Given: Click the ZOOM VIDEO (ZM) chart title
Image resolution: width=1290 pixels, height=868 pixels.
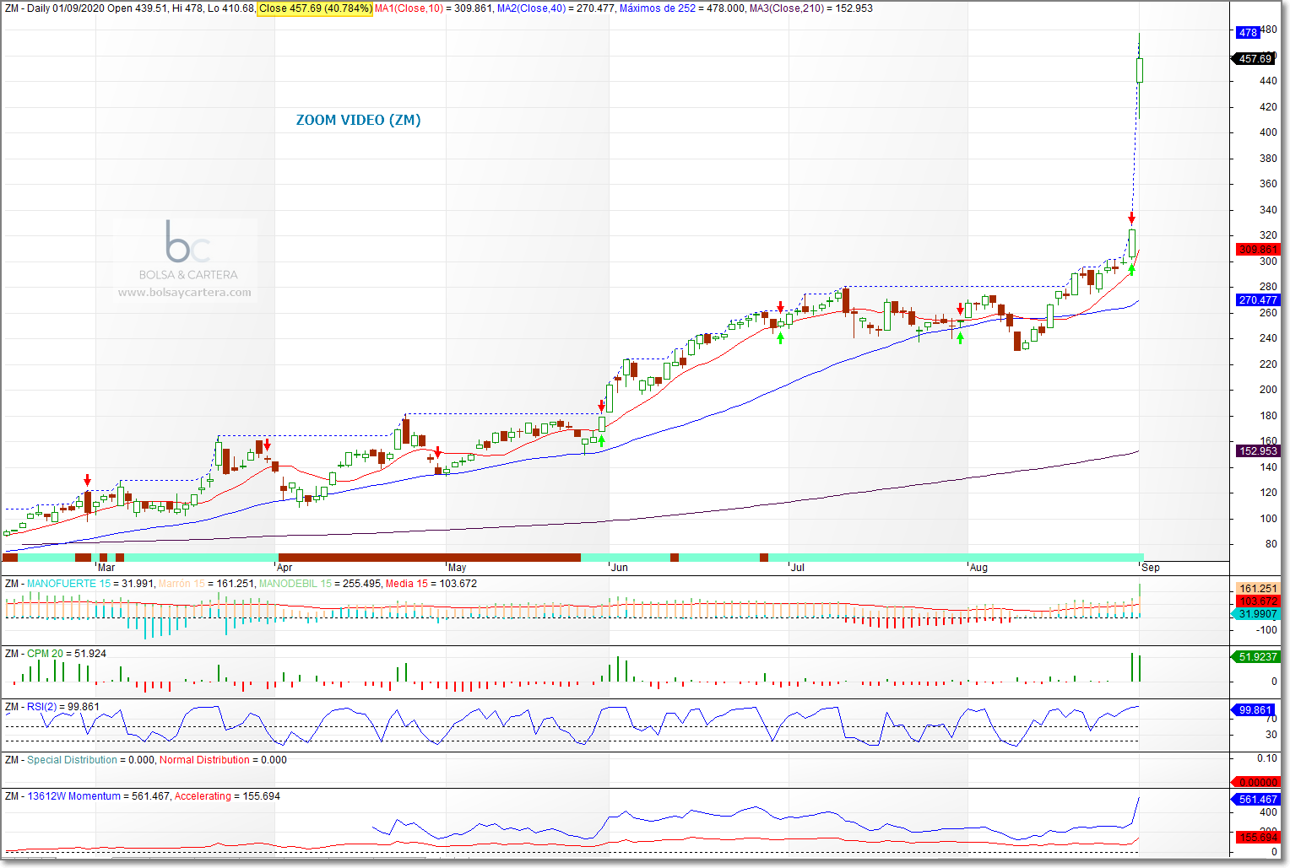Looking at the screenshot, I should 358,120.
